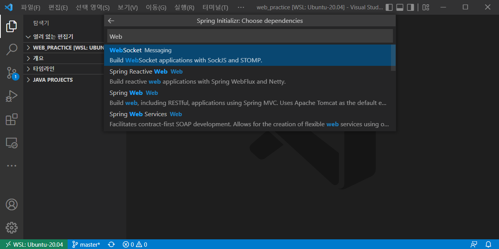Open the Extensions view

tap(12, 119)
